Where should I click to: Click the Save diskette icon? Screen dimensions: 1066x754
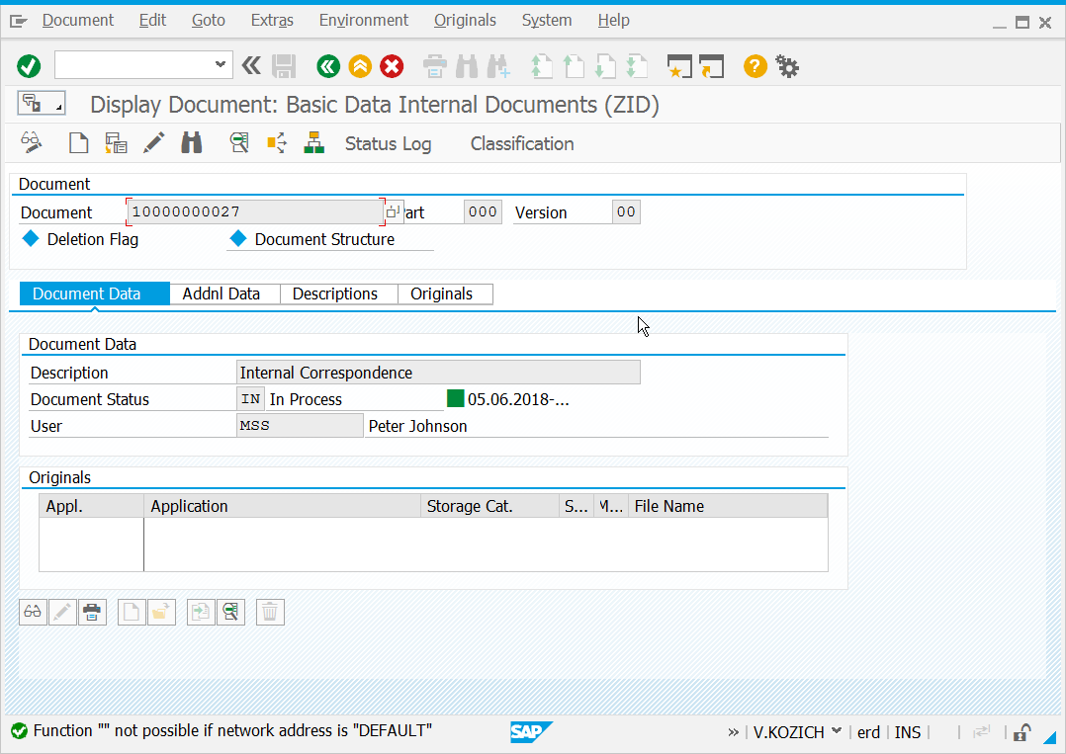coord(284,66)
